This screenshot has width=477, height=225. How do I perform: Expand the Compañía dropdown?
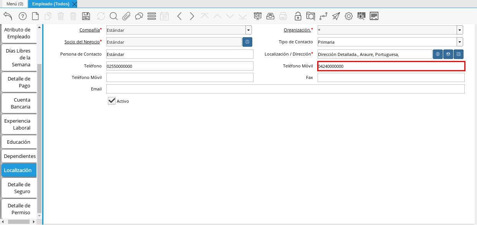point(248,30)
